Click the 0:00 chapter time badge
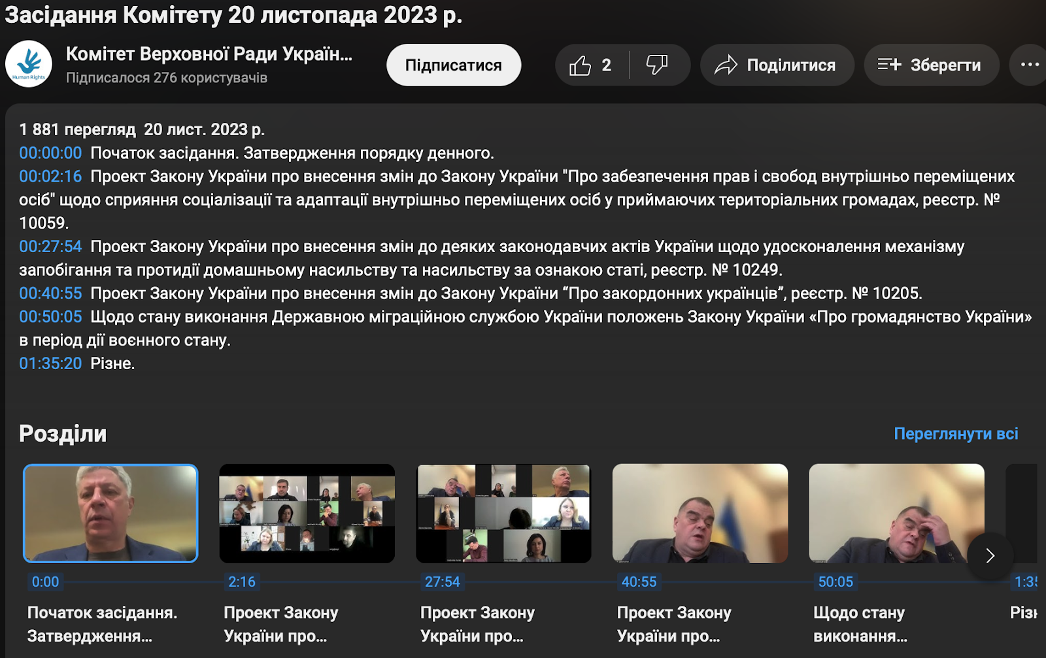This screenshot has height=658, width=1046. [45, 582]
